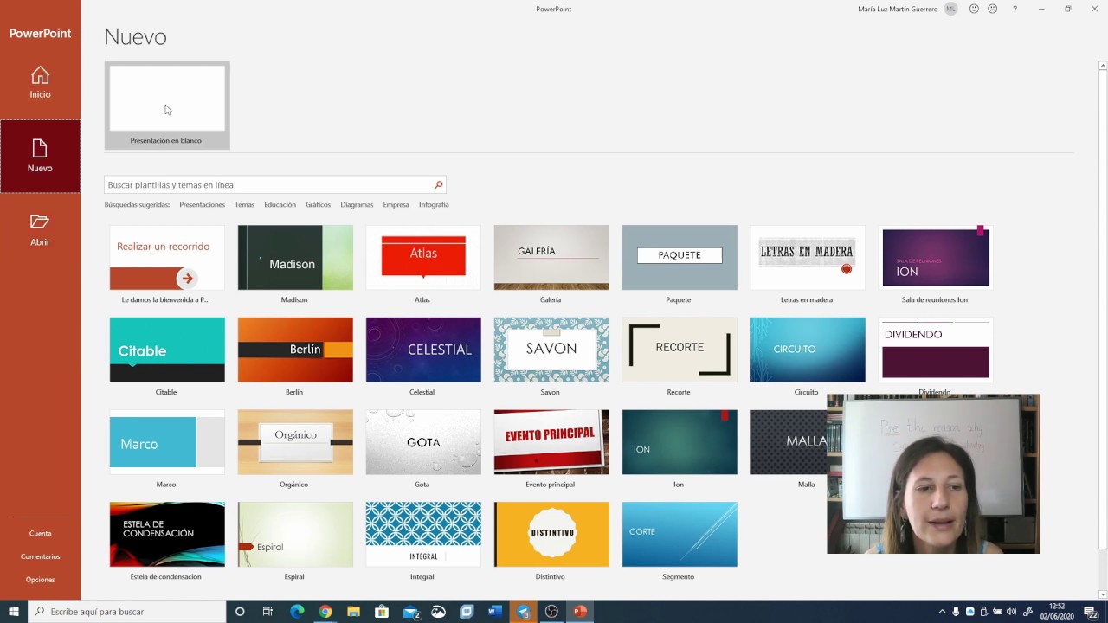This screenshot has width=1108, height=623.
Task: Click the Infografía suggested search
Action: coord(434,205)
